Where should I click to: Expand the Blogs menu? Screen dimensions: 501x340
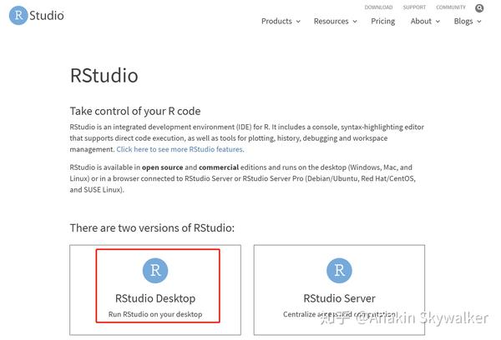point(468,21)
